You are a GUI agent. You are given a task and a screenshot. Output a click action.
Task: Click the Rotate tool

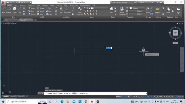pyautogui.click(x=41, y=8)
